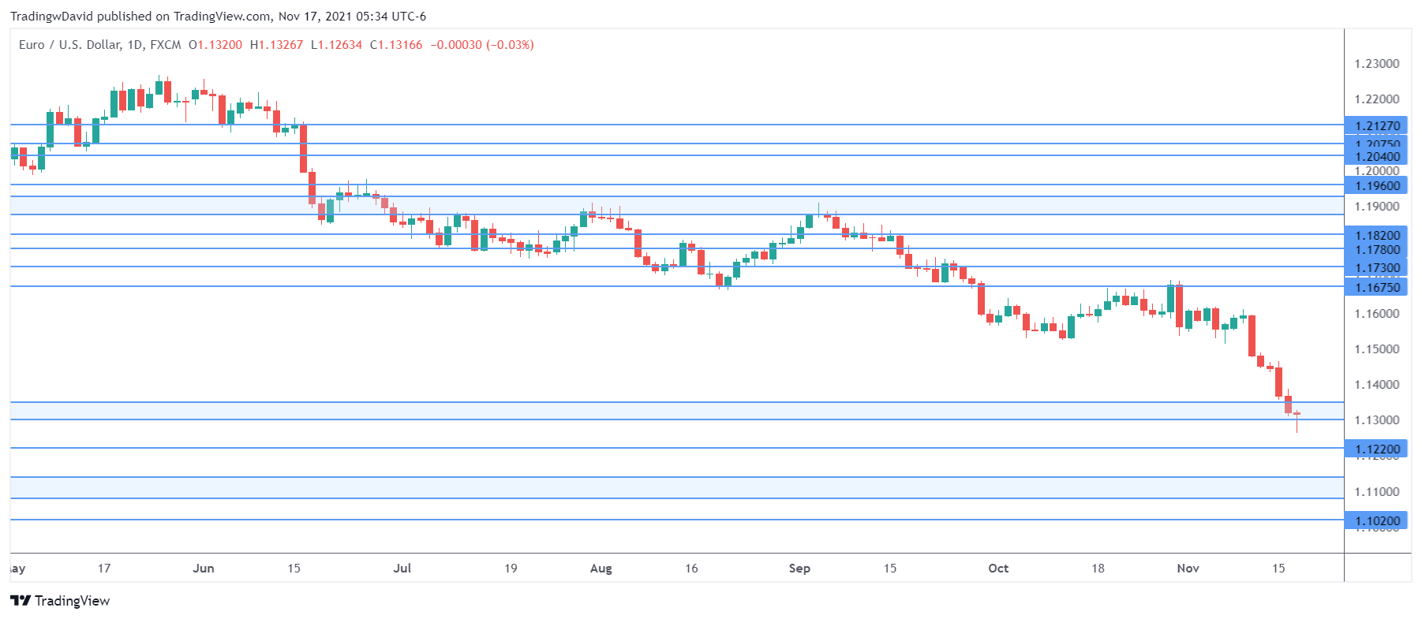Screen dimensions: 1422x619
Task: Click the TradingView logo icon
Action: click(x=21, y=601)
